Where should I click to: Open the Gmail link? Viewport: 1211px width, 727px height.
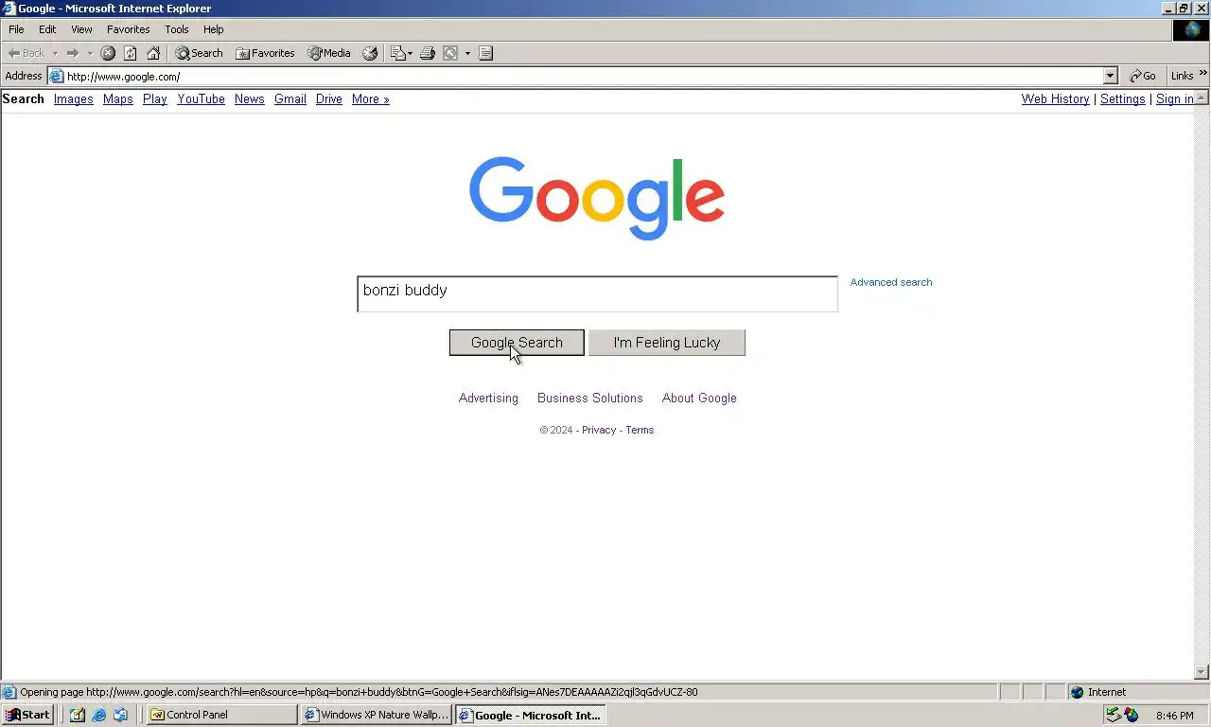(290, 98)
